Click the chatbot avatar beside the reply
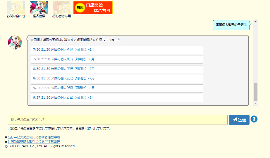The width and height of the screenshot is (270, 158). [x=15, y=42]
